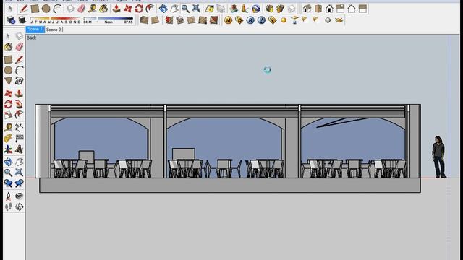The image size is (463, 260).
Task: Click the gold M plugin icon
Action: pyautogui.click(x=228, y=20)
